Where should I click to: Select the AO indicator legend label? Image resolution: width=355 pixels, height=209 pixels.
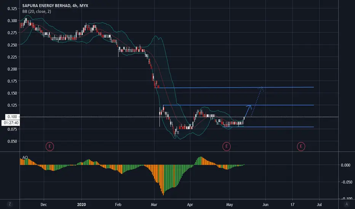(x=25, y=157)
